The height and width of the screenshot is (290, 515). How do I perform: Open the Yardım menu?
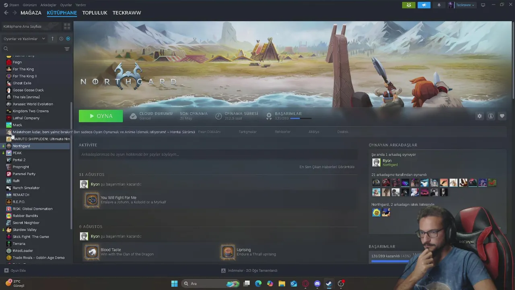(x=80, y=5)
